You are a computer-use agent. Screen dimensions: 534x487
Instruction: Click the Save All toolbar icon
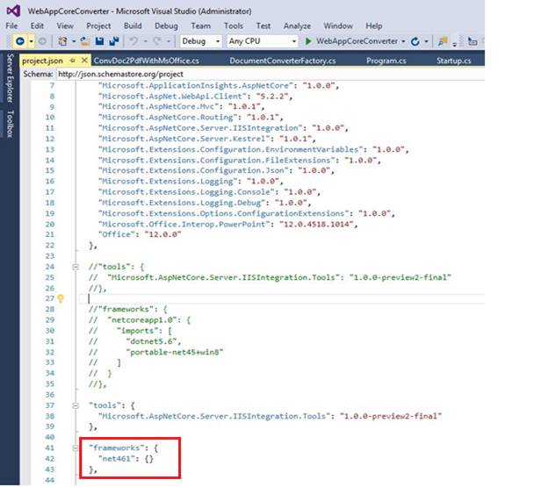[114, 41]
